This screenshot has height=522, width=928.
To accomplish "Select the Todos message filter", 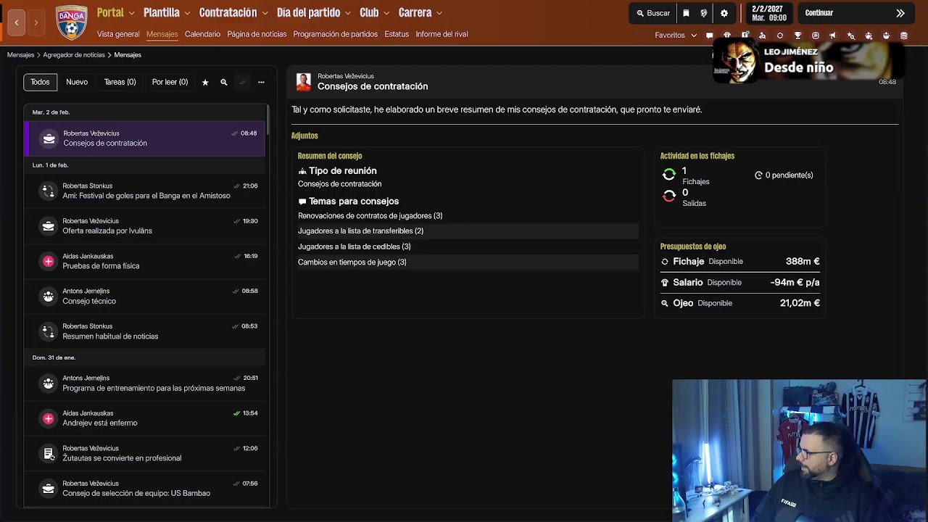I will coord(40,82).
